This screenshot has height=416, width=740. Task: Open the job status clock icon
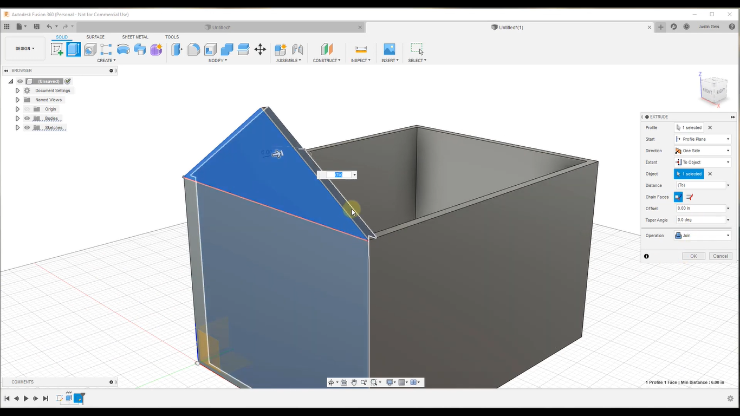tap(687, 27)
